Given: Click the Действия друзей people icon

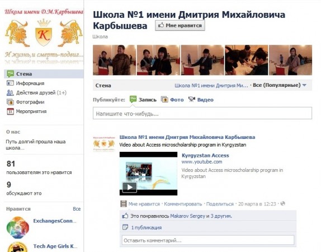Looking at the screenshot, I should click(x=10, y=93).
